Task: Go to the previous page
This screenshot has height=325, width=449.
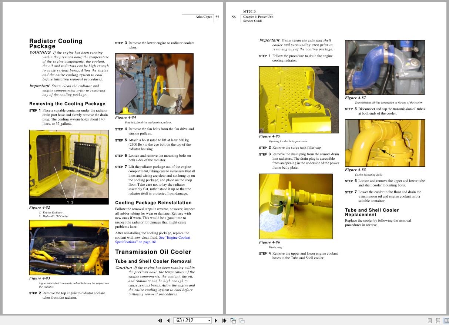Action: (168, 321)
